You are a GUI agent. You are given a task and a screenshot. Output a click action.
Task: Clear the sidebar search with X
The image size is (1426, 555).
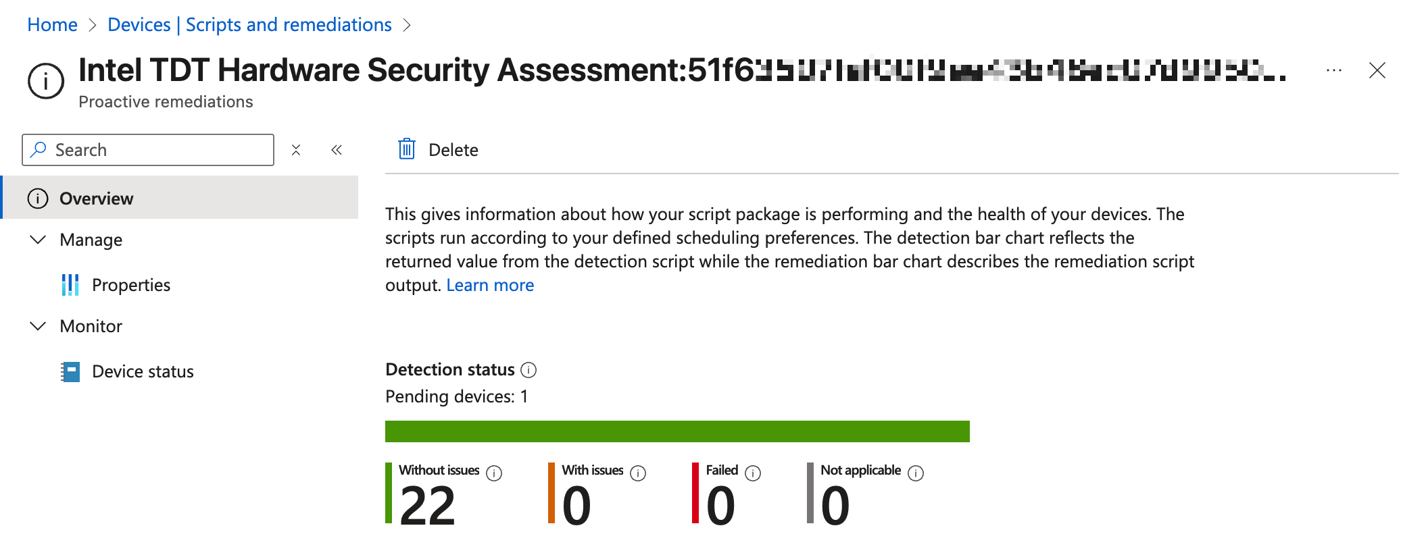pyautogui.click(x=296, y=150)
